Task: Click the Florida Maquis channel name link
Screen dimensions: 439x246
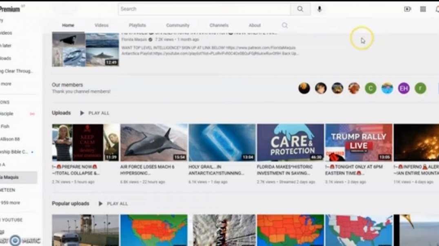Action: click(134, 40)
